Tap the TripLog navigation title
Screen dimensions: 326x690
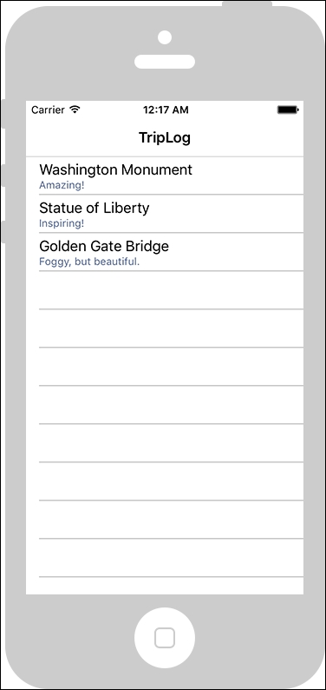tap(165, 137)
